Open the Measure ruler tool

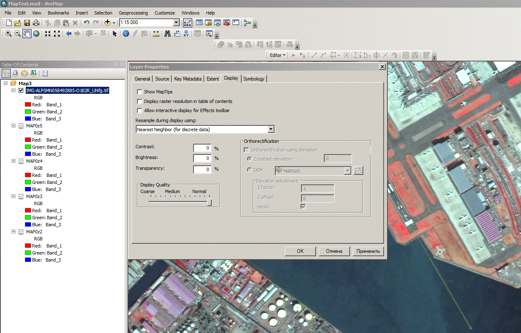click(x=156, y=34)
